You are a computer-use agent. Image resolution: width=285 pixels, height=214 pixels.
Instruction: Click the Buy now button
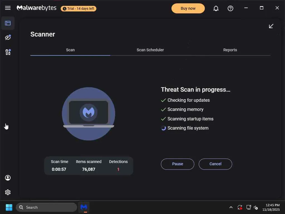point(188,8)
